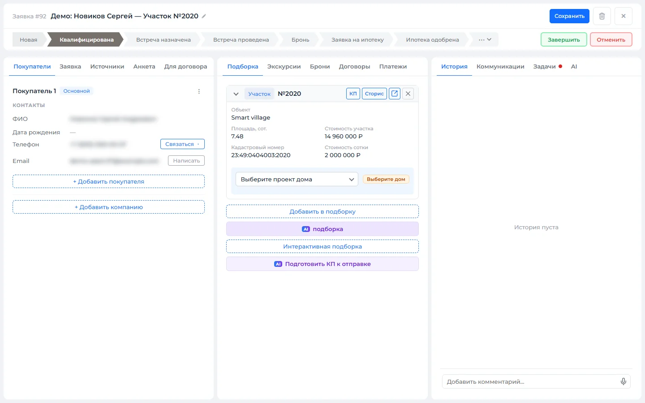This screenshot has width=645, height=403.
Task: Click the AI Подготовить КП к отправке button
Action: click(322, 264)
